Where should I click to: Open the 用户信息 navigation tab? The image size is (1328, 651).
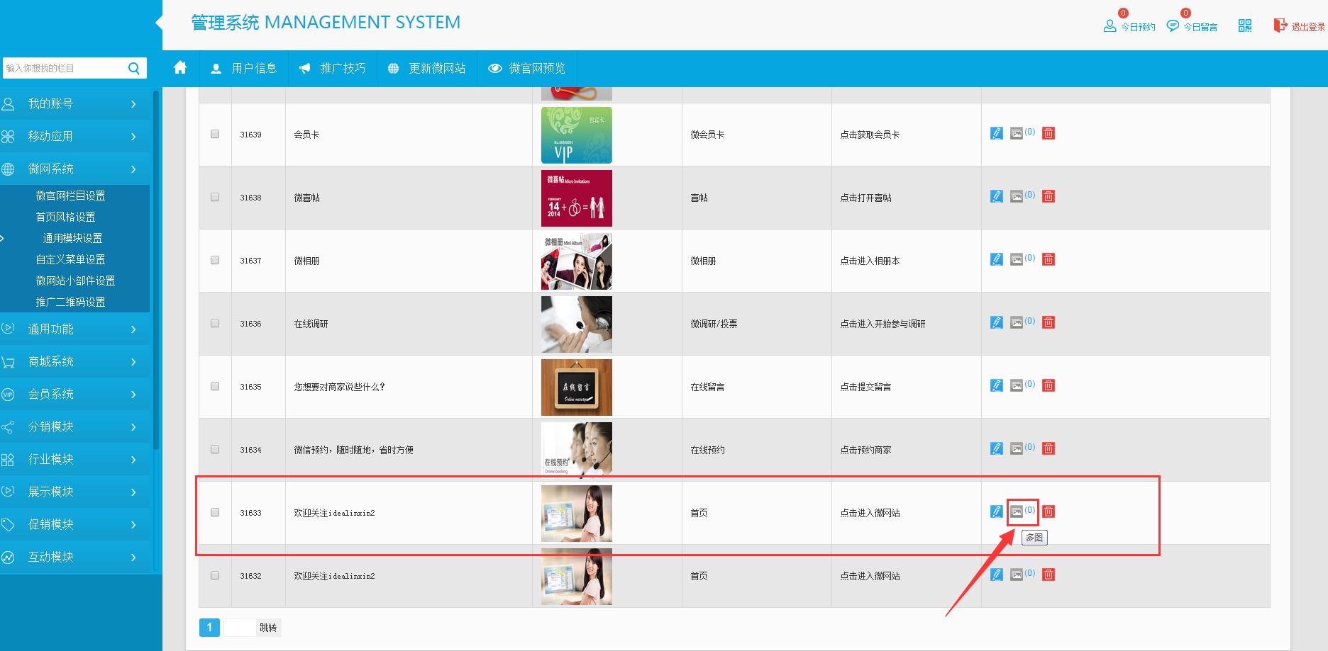pos(244,68)
